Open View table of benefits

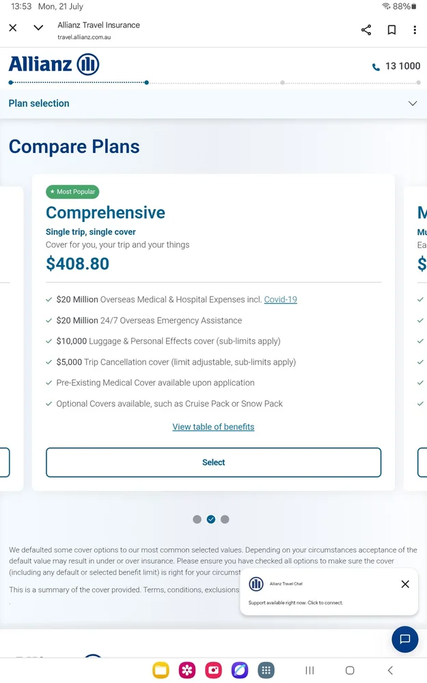pos(213,427)
